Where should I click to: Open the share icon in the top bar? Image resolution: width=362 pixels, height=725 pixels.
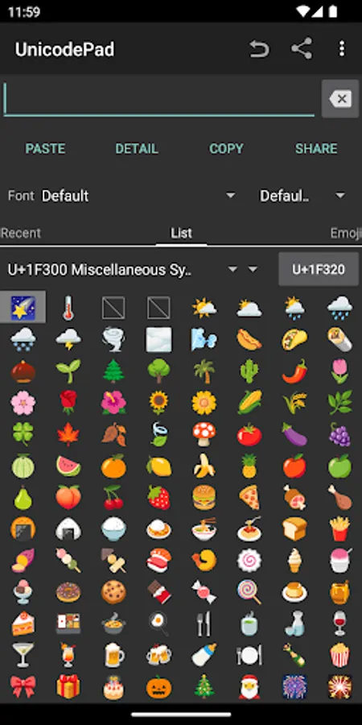click(x=302, y=48)
